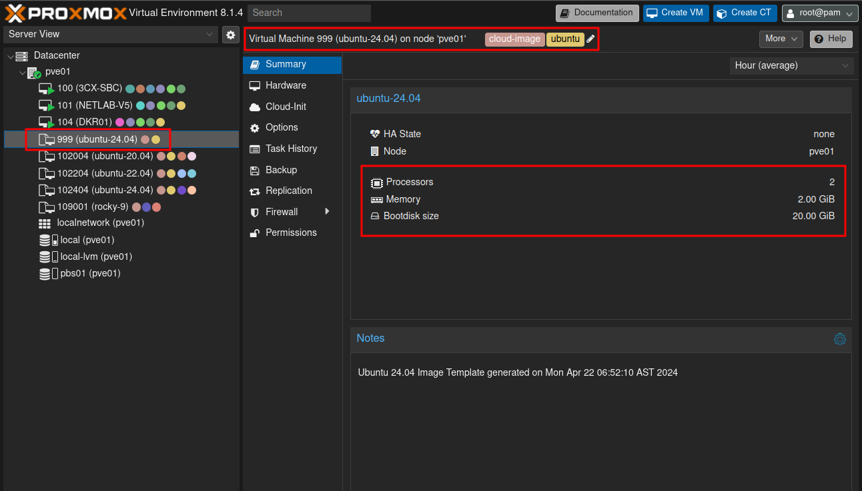The image size is (862, 491).
Task: Click running VM icon for 104 (DKR01)
Action: pyautogui.click(x=46, y=123)
